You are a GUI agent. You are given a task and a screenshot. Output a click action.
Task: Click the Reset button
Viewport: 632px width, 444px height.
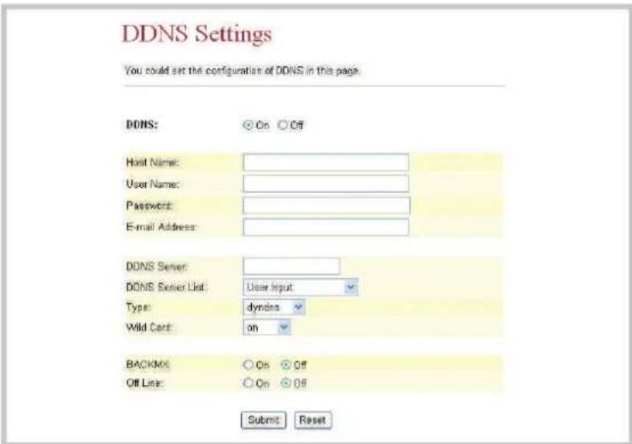[x=313, y=420]
